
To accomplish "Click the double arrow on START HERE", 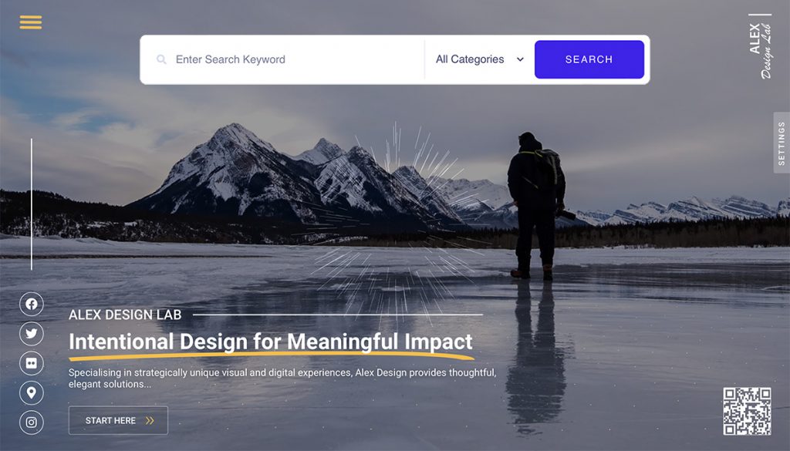I will [x=150, y=420].
